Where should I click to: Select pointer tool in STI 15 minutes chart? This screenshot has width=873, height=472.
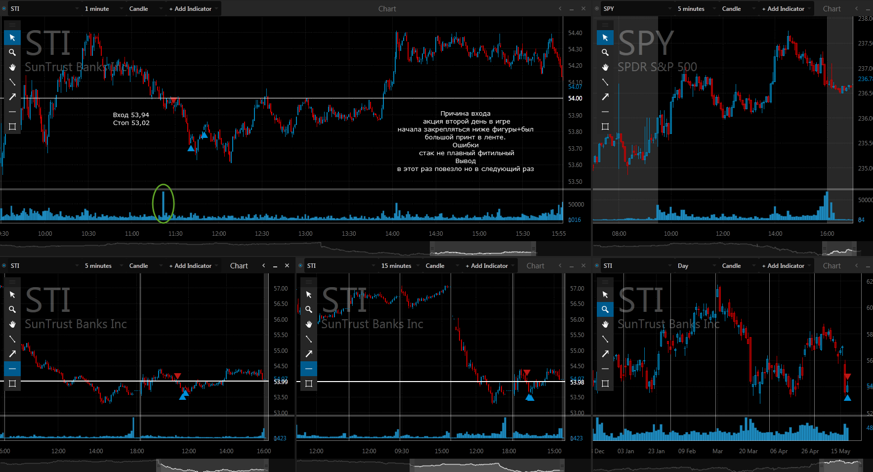(x=309, y=295)
